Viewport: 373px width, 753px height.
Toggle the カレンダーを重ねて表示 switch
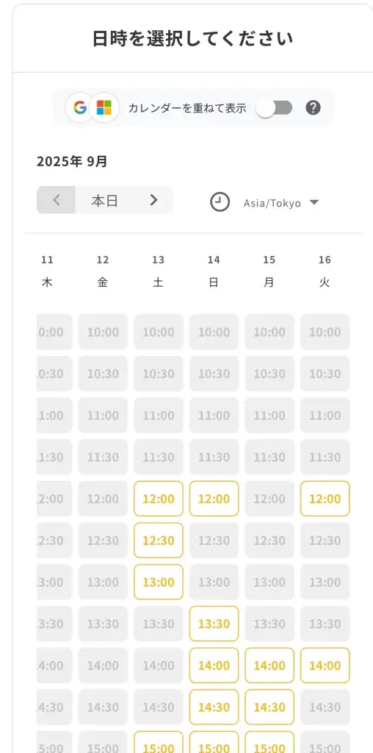point(274,108)
